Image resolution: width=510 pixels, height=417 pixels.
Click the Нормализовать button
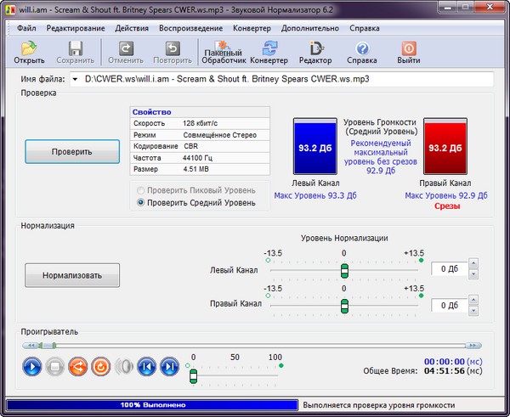click(72, 275)
